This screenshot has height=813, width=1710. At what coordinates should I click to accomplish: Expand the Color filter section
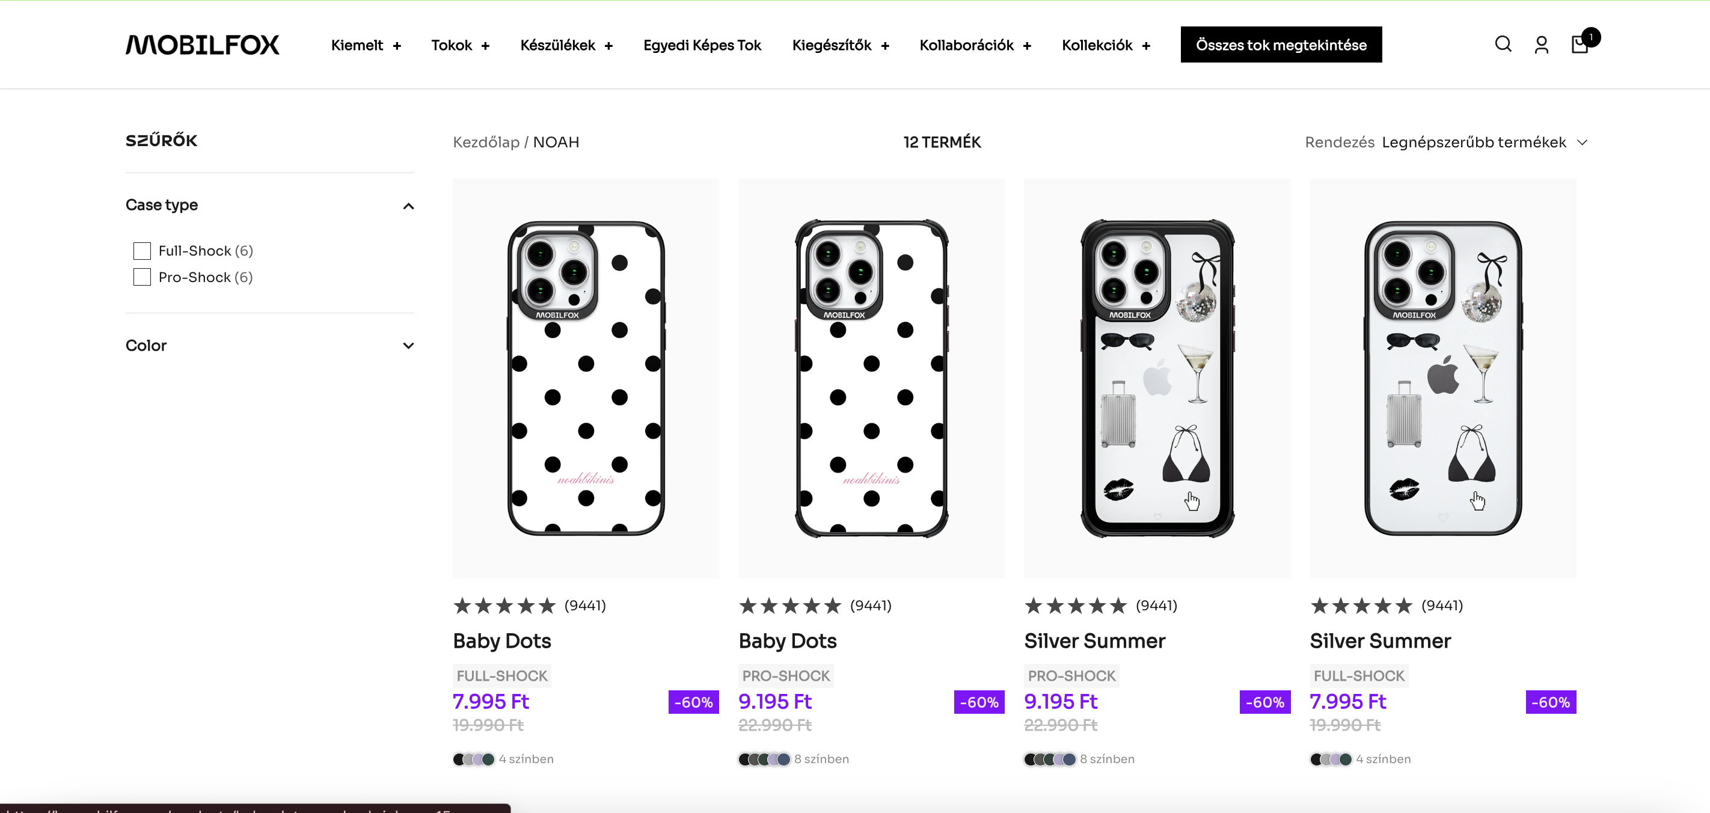click(408, 346)
